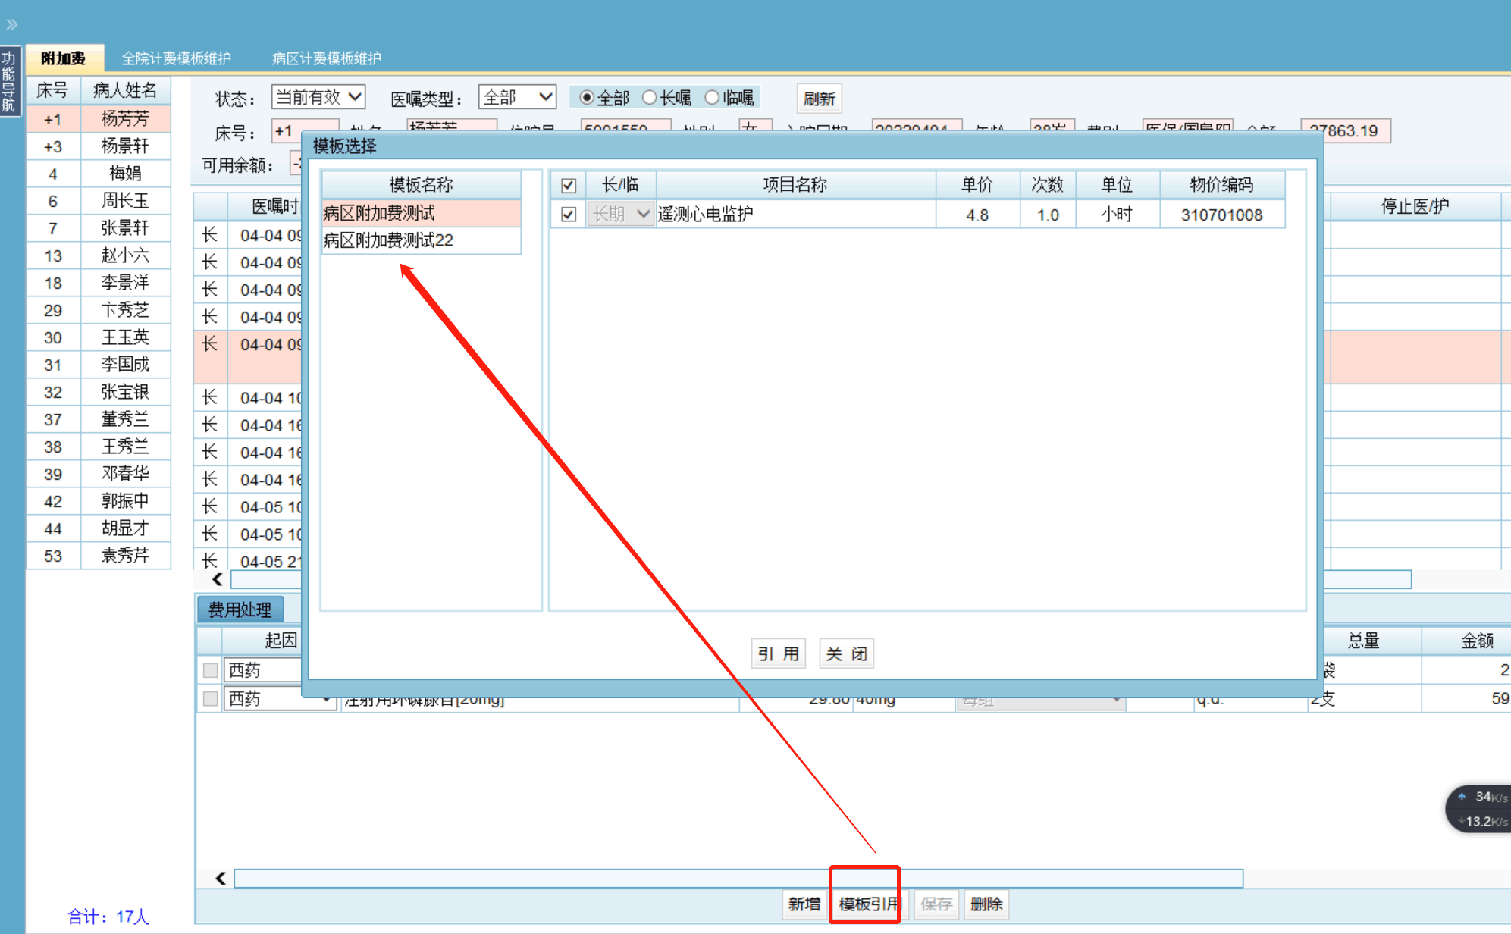
Task: Click the bottom left scroll arrow icon
Action: pyautogui.click(x=221, y=879)
